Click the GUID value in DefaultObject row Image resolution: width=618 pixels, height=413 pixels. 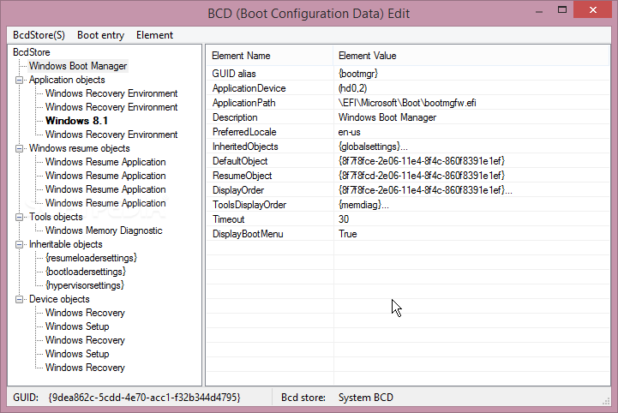[x=422, y=161]
